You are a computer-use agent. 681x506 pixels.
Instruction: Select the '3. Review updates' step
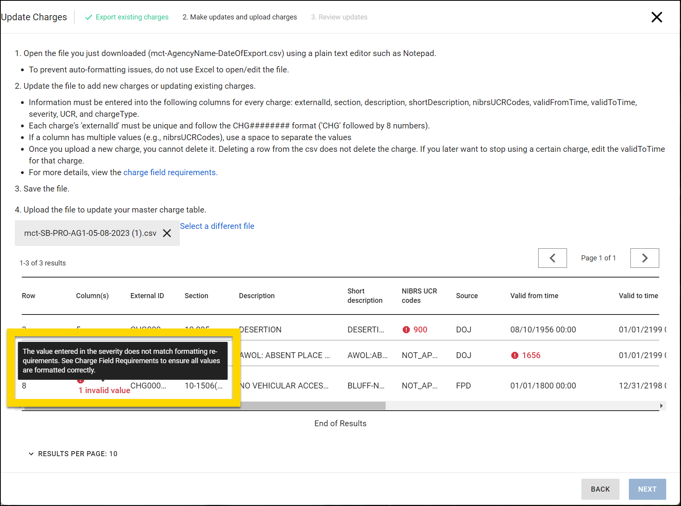pos(339,17)
